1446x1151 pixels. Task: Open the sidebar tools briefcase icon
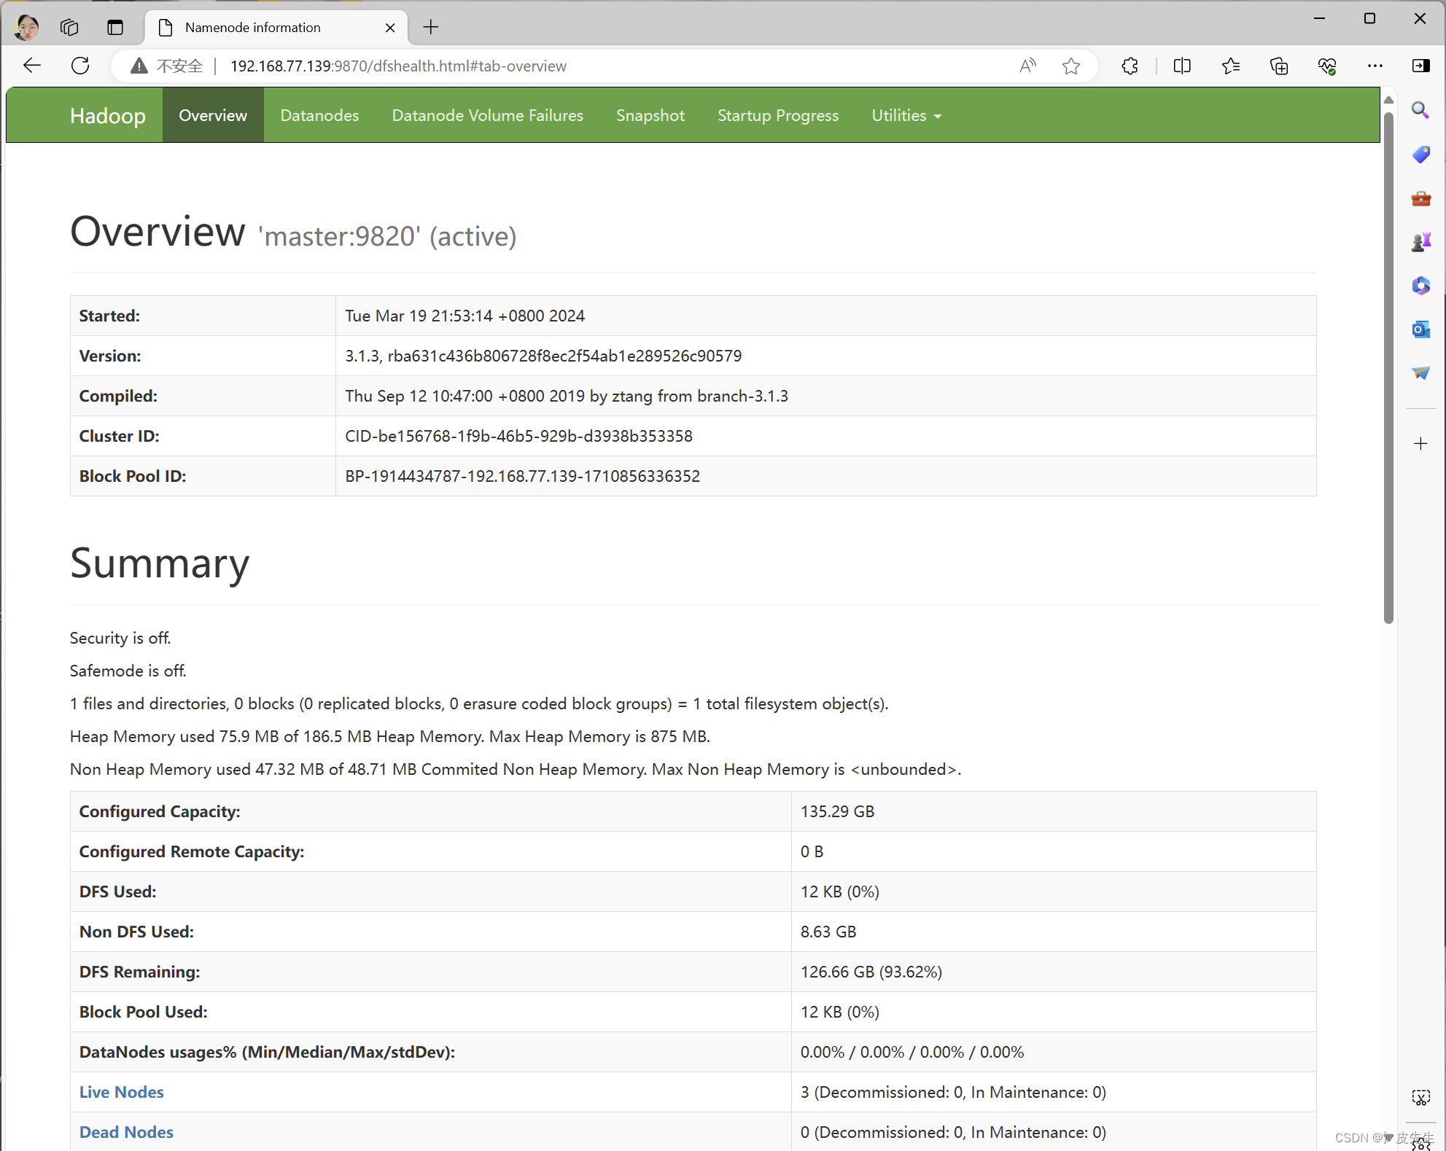(x=1420, y=198)
